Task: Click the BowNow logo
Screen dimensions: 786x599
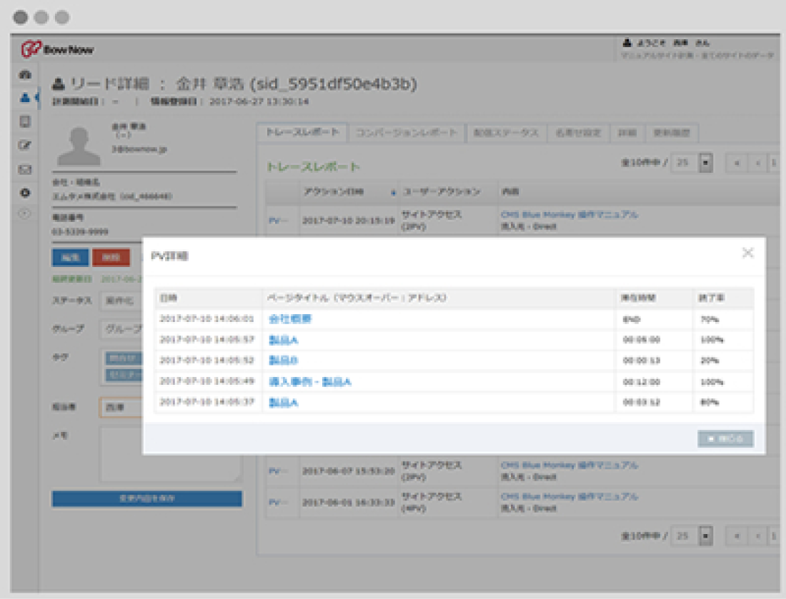Action: tap(57, 49)
